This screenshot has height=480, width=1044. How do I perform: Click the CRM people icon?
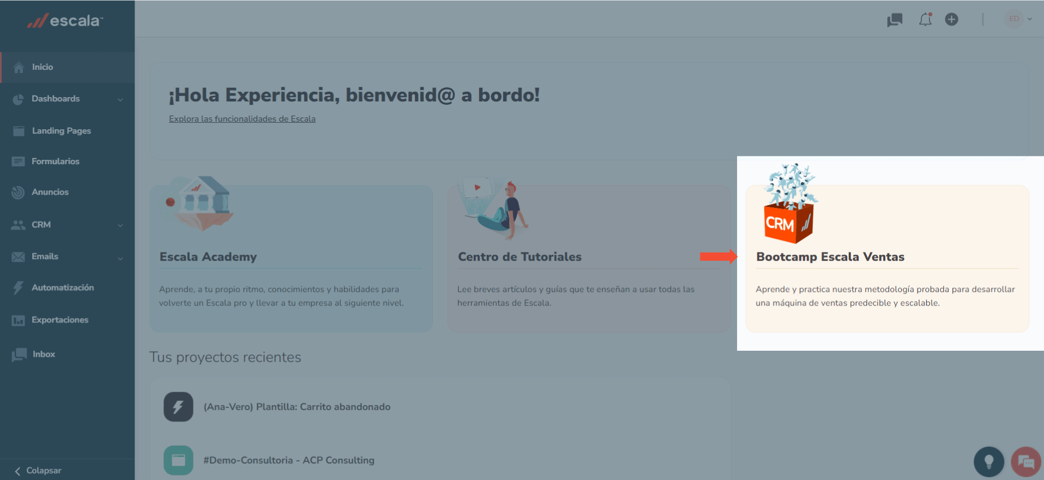[x=18, y=225]
